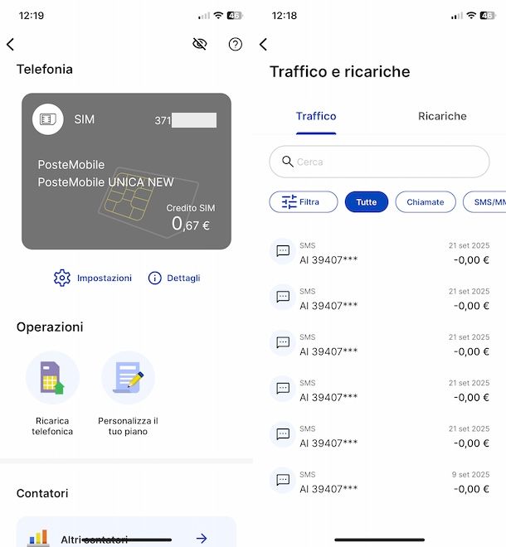The image size is (506, 547).
Task: Open the Filtra filter options
Action: (x=303, y=201)
